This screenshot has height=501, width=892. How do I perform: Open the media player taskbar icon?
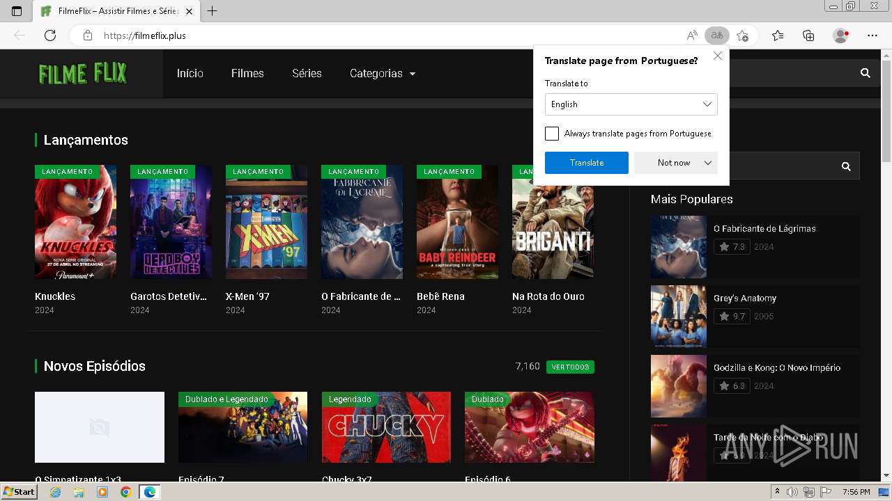(102, 492)
